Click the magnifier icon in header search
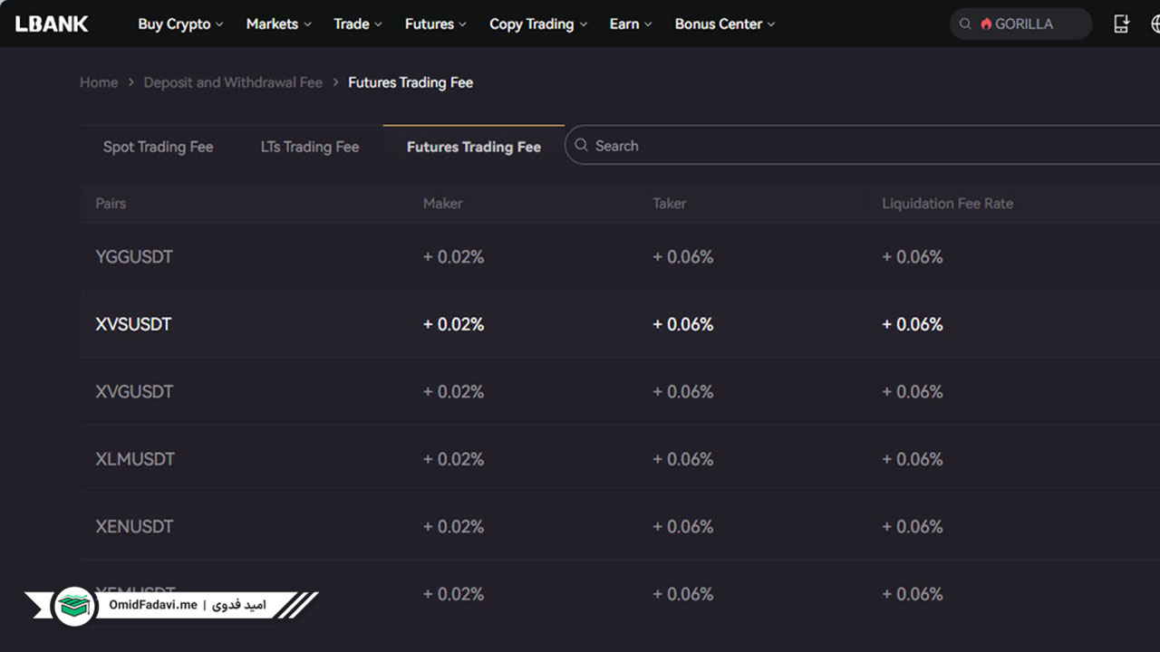 (x=965, y=24)
